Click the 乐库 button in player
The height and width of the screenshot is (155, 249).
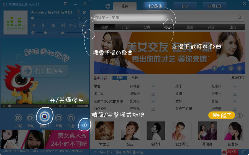[x=82, y=25]
